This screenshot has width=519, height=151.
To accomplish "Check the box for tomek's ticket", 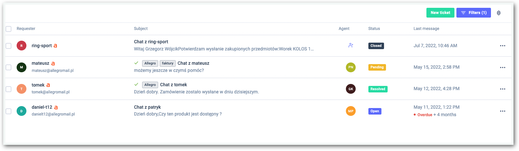I will point(8,89).
